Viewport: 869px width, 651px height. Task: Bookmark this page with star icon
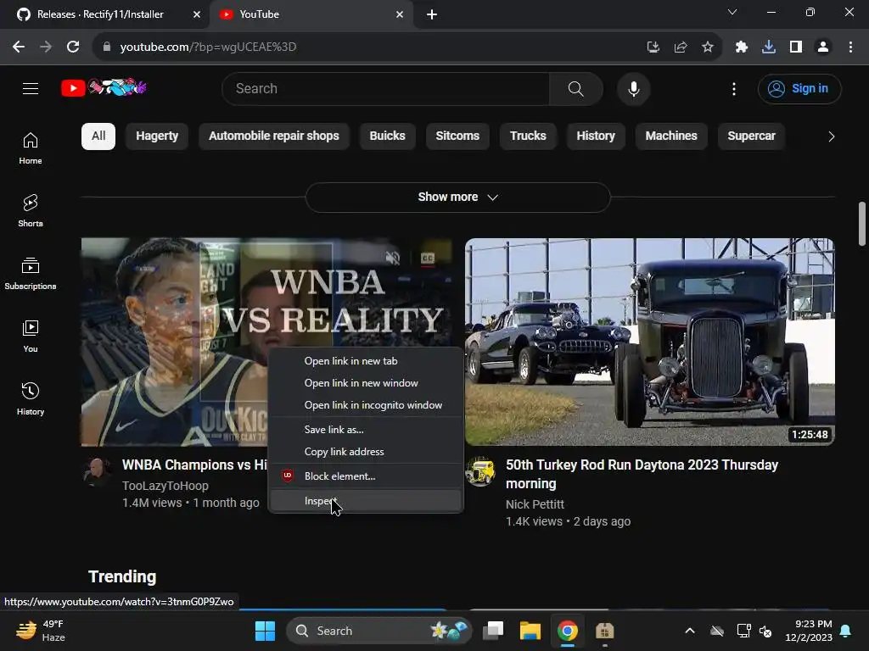(707, 47)
